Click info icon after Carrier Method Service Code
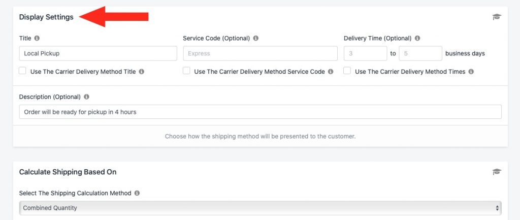 click(330, 72)
